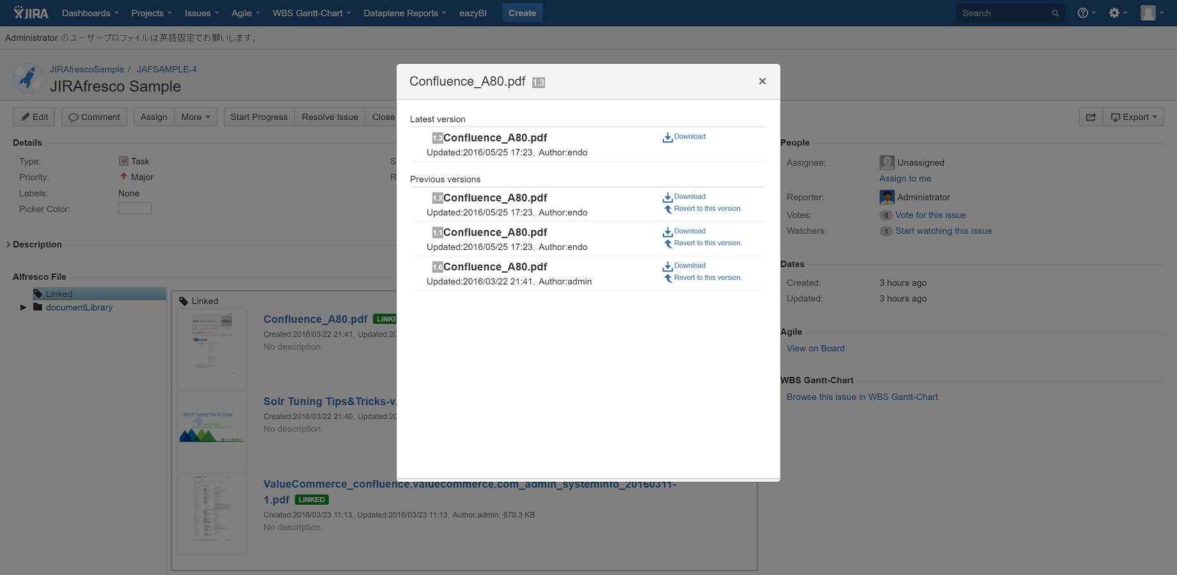Open the Issues menu
Image resolution: width=1177 pixels, height=575 pixels.
(x=202, y=13)
